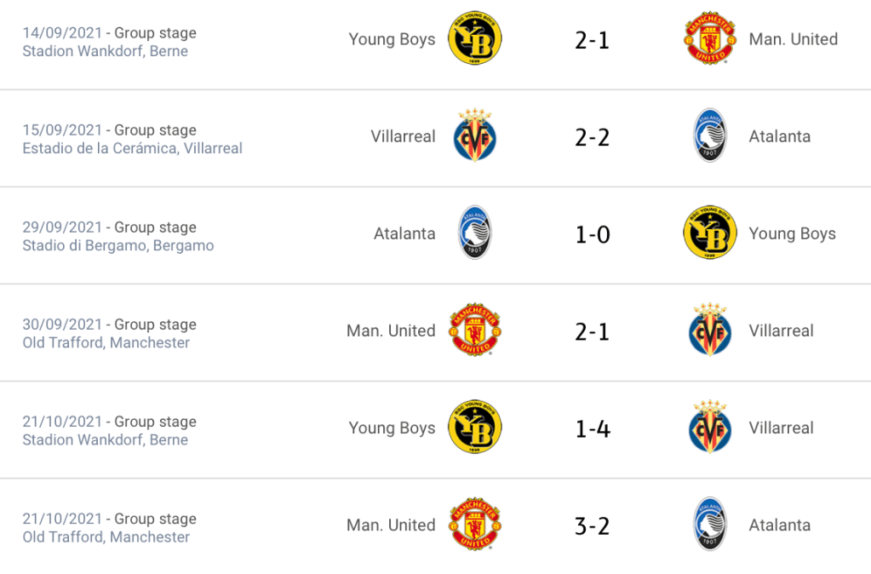Click Man. United crest in the 30/09/2021 match
The width and height of the screenshot is (871, 574).
(x=475, y=330)
